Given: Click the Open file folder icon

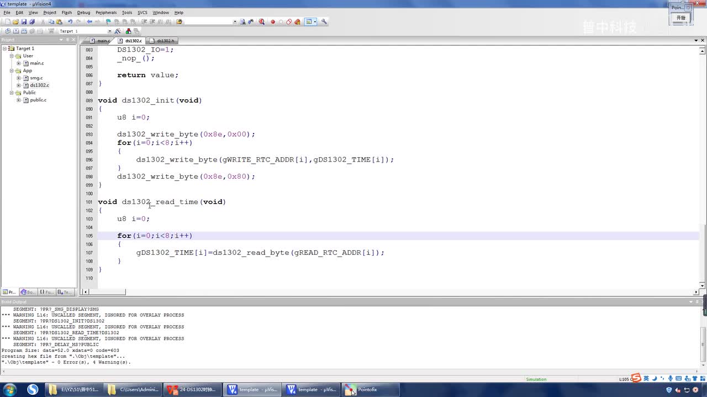Looking at the screenshot, I should (x=15, y=22).
